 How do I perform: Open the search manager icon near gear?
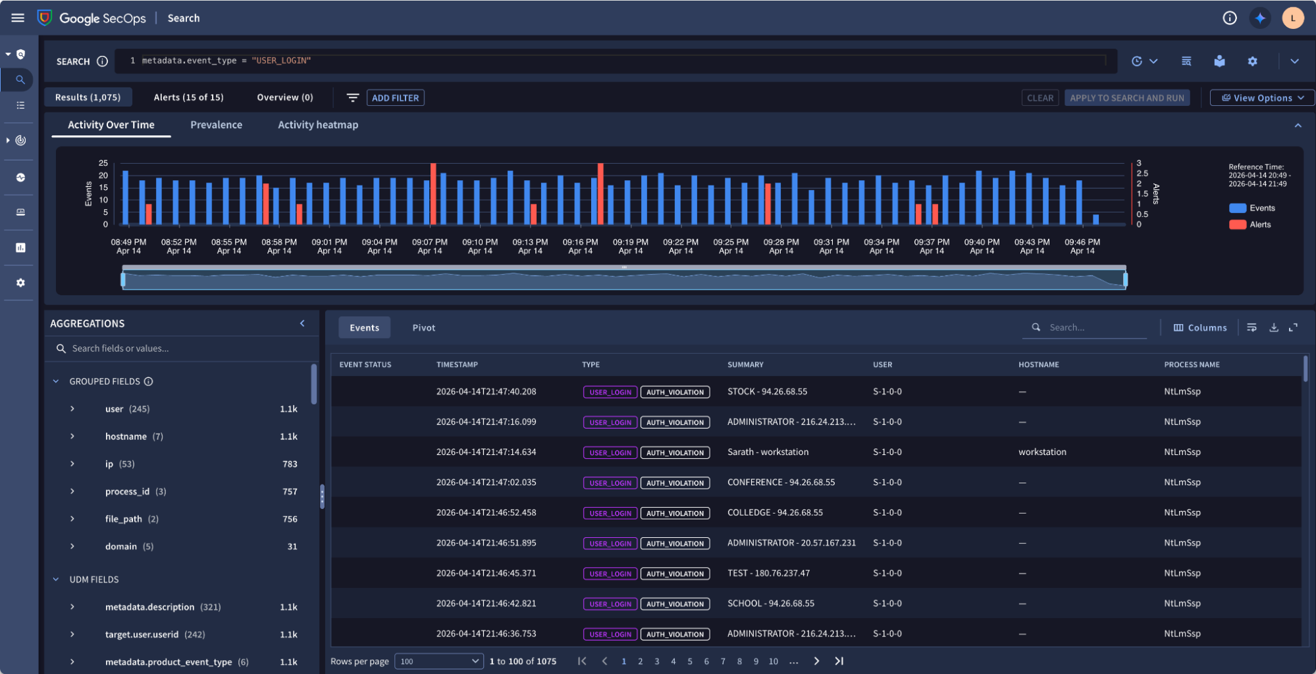(1186, 60)
